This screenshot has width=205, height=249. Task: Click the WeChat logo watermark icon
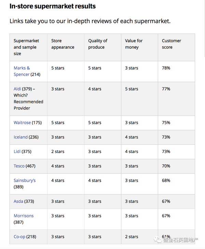tap(158, 240)
